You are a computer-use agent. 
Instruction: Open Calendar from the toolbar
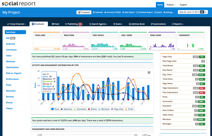coord(98,12)
